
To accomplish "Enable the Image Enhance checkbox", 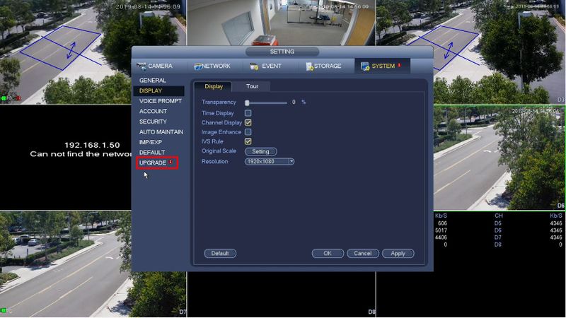I will [x=248, y=132].
